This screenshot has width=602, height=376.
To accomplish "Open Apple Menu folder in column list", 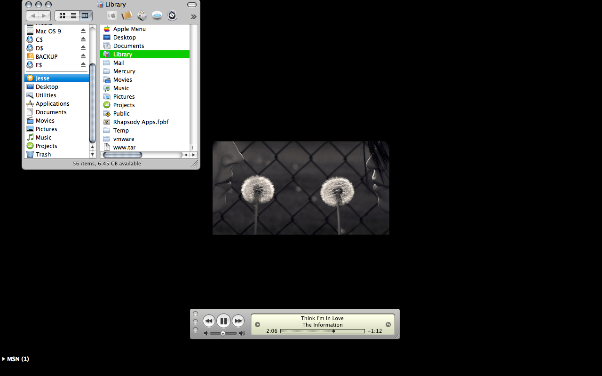I will pos(145,29).
